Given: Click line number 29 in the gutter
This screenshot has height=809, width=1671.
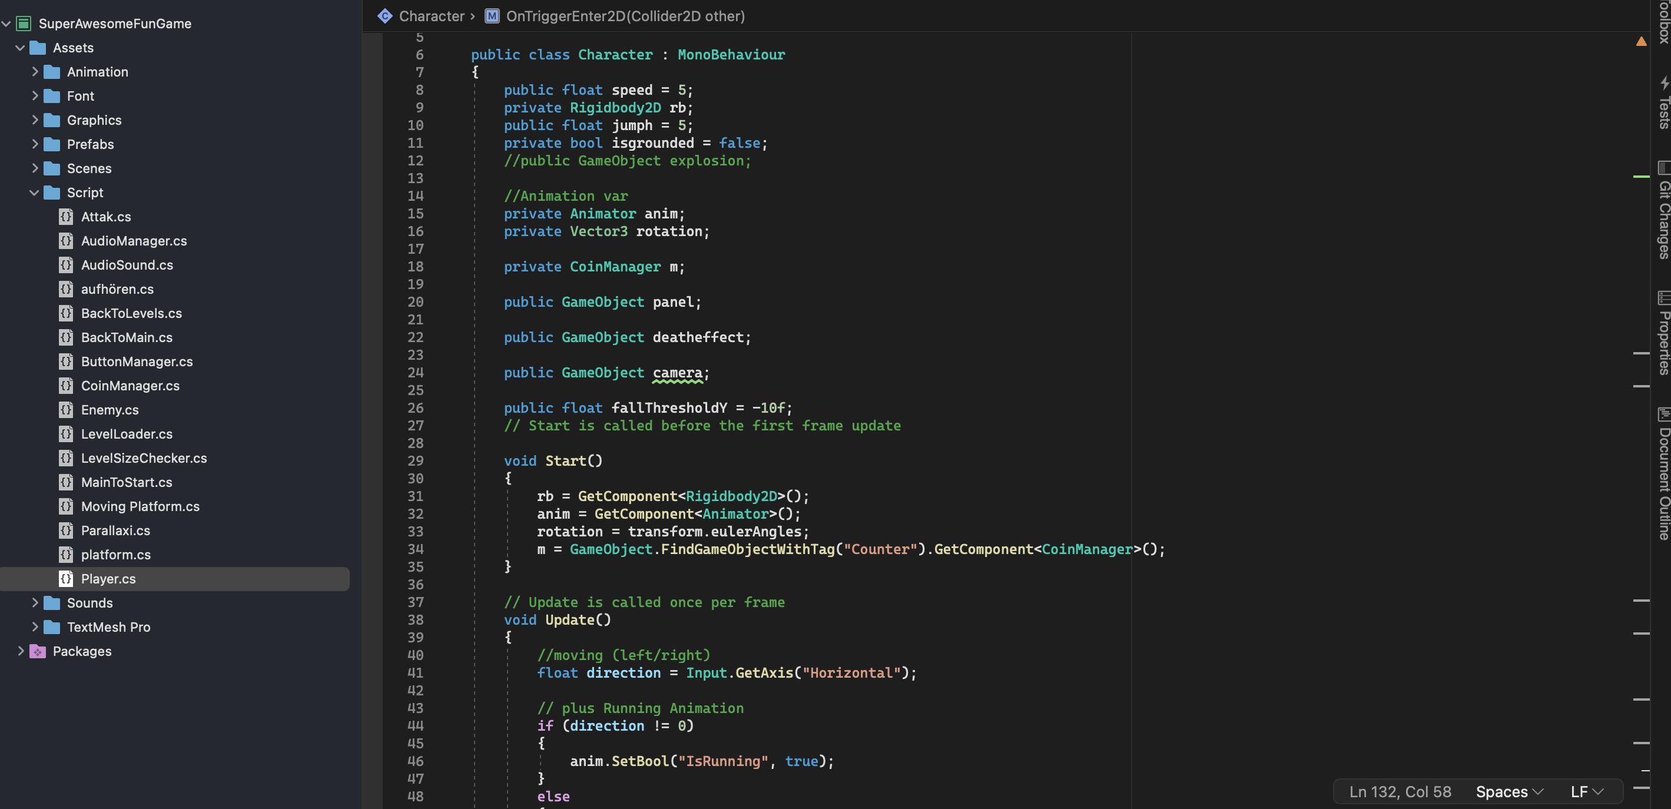Looking at the screenshot, I should [x=416, y=460].
